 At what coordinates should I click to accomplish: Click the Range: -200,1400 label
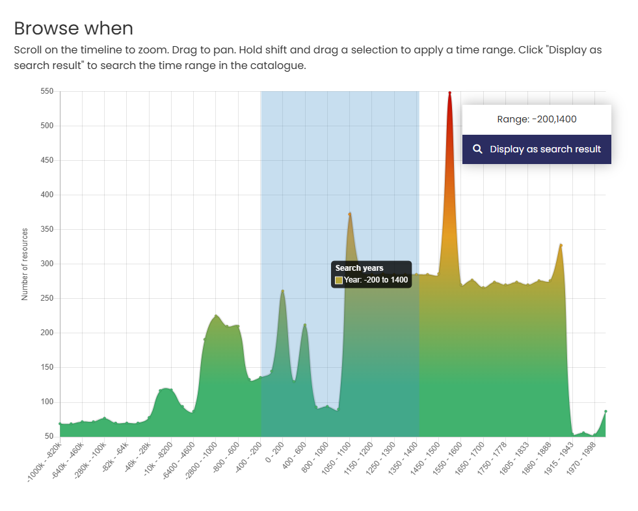click(x=537, y=119)
